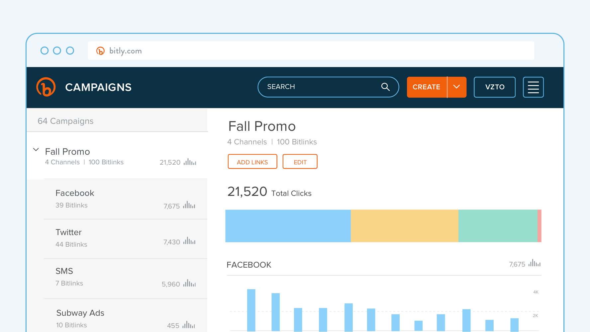The width and height of the screenshot is (590, 332).
Task: Click the green segment of clicks bar
Action: click(498, 226)
